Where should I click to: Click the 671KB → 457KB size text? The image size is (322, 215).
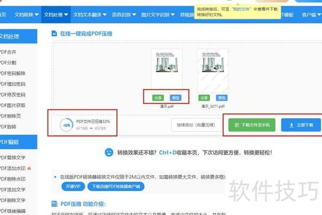91,129
